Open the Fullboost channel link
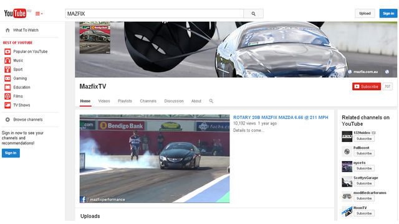The height and width of the screenshot is (224, 399). (x=362, y=148)
